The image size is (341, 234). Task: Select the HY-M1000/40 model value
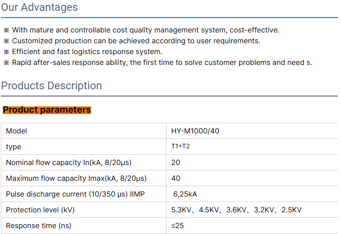pos(195,131)
